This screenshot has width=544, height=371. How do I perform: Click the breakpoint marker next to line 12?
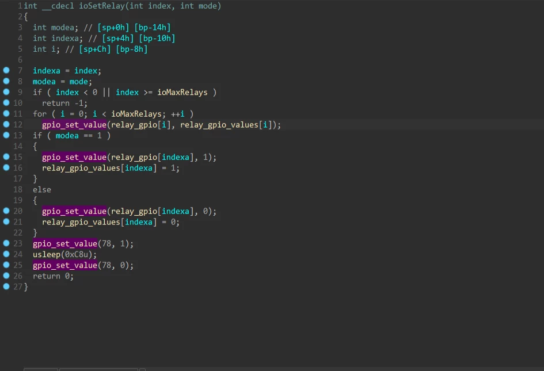[6, 124]
